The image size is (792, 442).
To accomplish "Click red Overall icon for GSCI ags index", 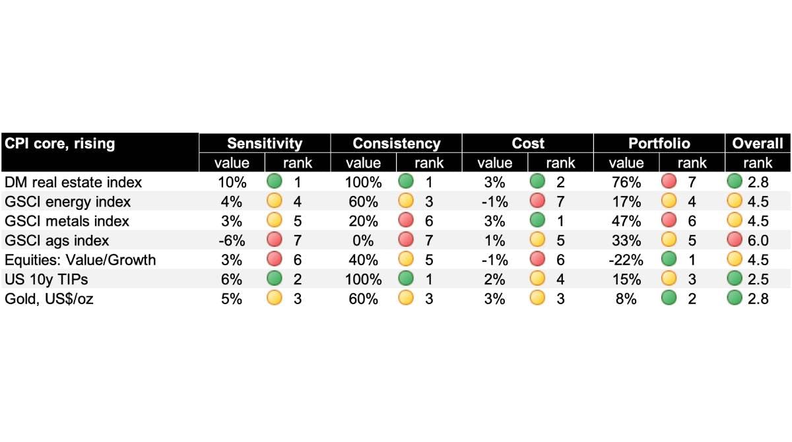I will coord(736,241).
